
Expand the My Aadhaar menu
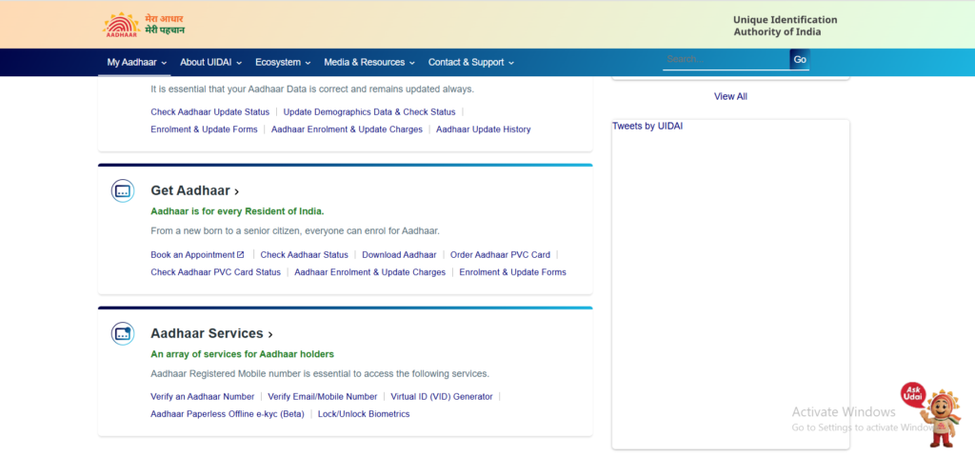(137, 62)
